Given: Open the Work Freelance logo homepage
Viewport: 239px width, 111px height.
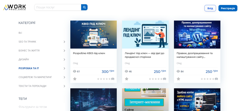Looking at the screenshot, I should coord(15,7).
